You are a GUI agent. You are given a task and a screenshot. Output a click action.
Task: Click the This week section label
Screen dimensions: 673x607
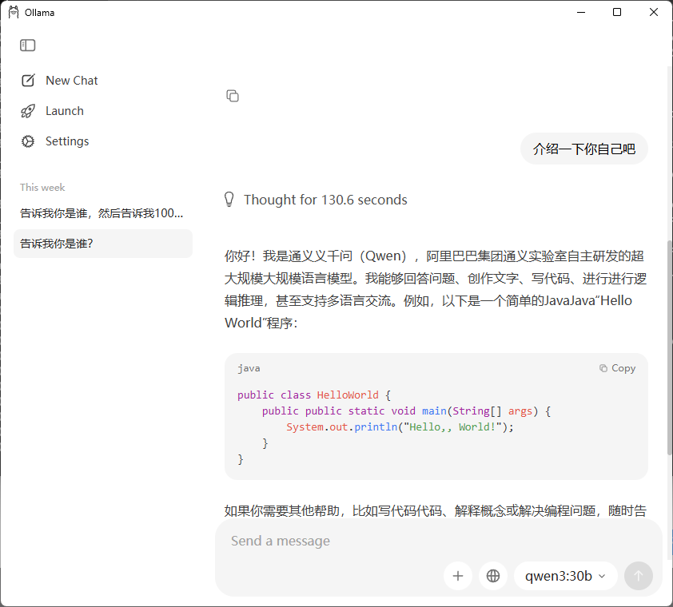(x=42, y=188)
